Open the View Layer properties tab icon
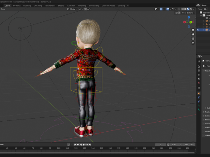The width and height of the screenshot is (210, 157). coord(199,75)
